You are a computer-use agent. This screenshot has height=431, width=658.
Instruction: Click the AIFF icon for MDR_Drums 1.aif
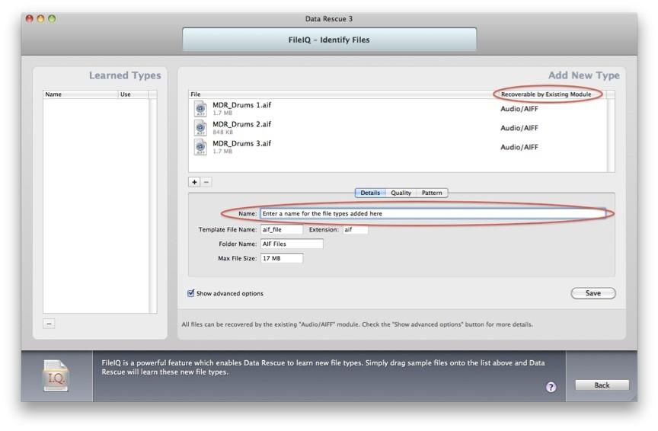(x=200, y=109)
